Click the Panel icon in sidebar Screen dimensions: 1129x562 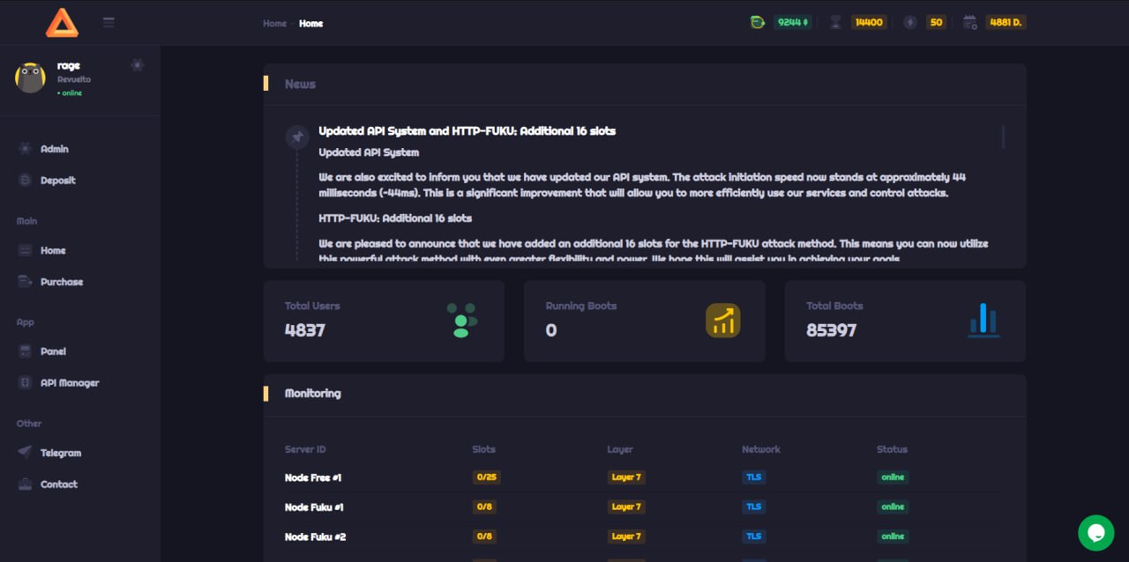pyautogui.click(x=25, y=351)
